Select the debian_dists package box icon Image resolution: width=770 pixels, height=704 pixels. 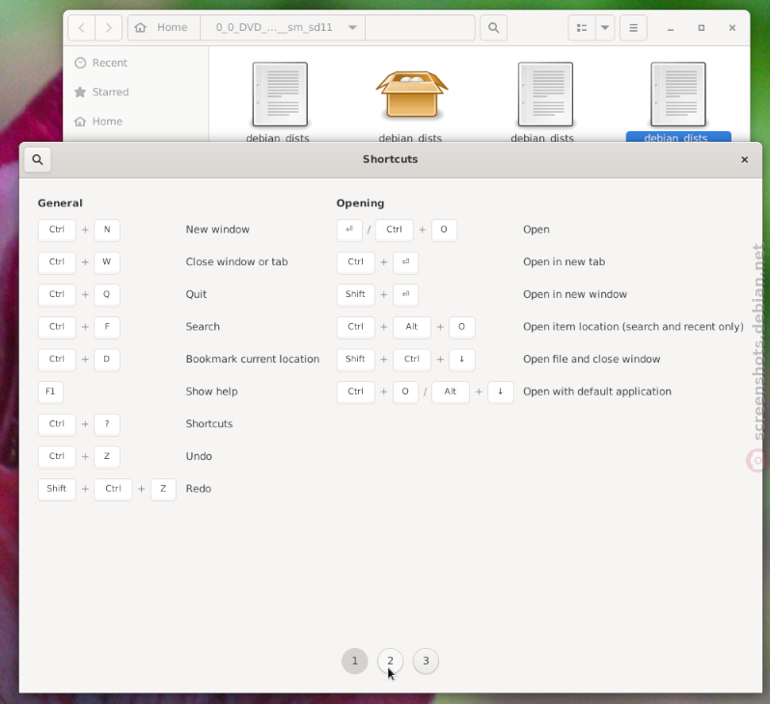point(412,95)
